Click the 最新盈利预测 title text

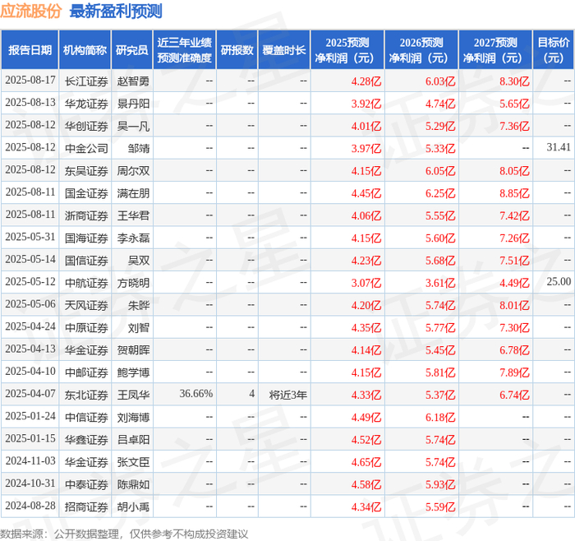[116, 11]
